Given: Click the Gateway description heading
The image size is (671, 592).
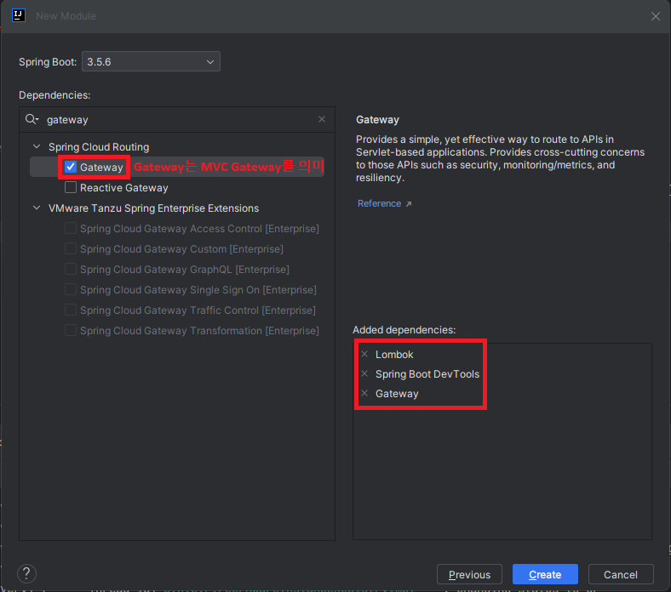Looking at the screenshot, I should coord(377,120).
